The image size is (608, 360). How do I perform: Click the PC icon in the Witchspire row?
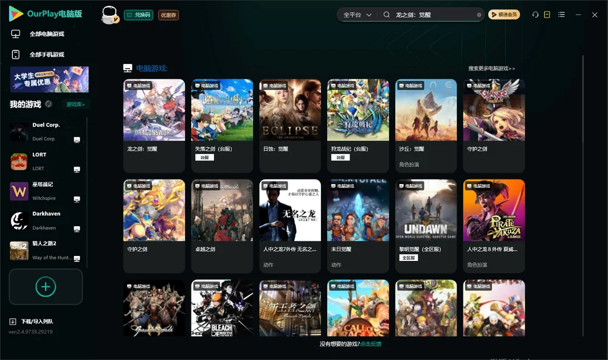(x=77, y=199)
